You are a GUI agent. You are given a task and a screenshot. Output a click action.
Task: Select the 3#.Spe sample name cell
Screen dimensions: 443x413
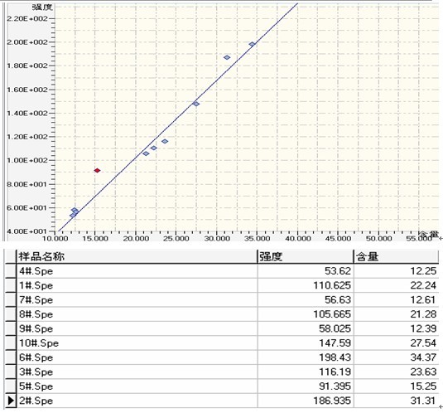(137, 372)
